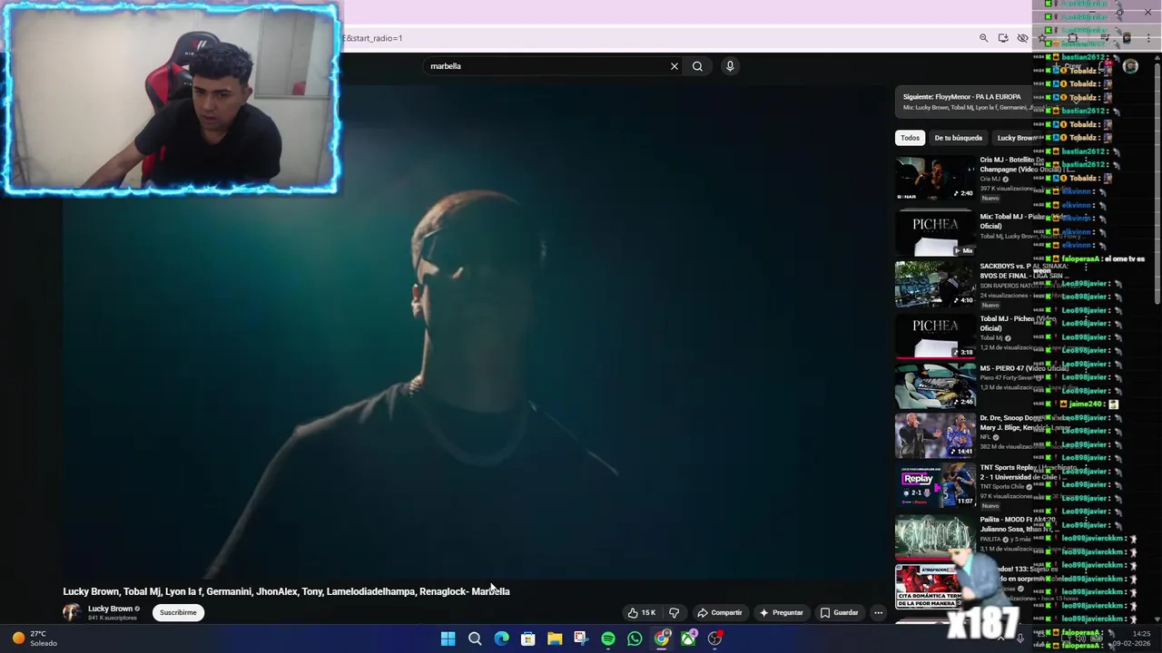Save video using Guardar button

point(839,613)
